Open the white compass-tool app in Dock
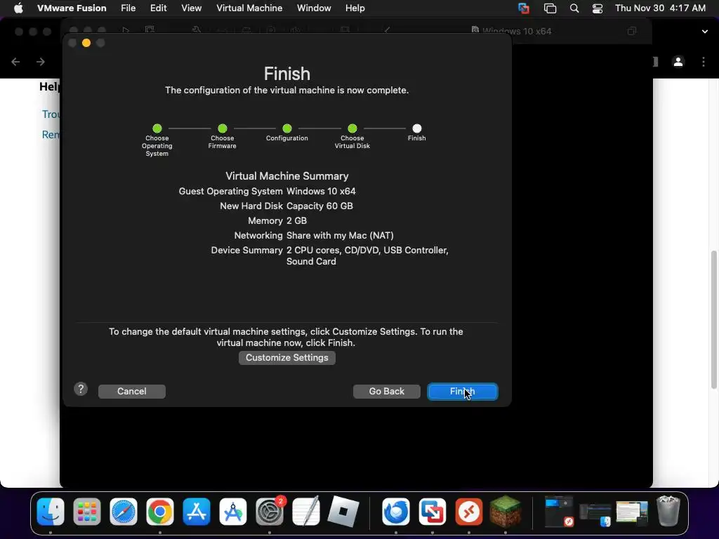The width and height of the screenshot is (719, 539). (x=233, y=512)
